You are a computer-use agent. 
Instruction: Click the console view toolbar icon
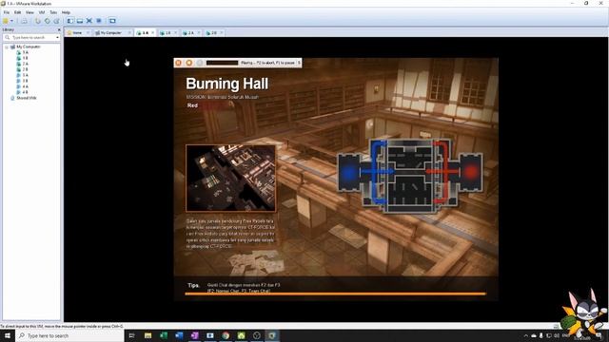tap(112, 21)
